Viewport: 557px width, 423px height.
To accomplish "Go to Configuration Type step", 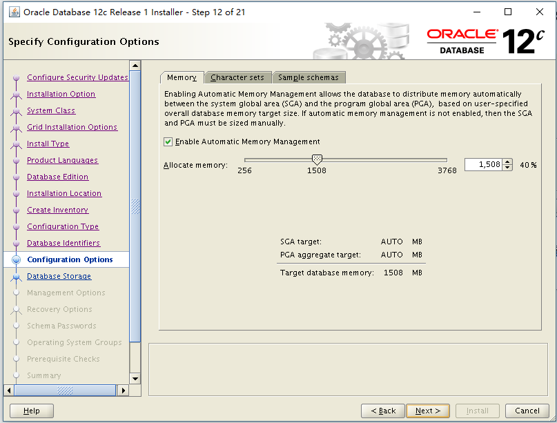I will click(x=63, y=226).
